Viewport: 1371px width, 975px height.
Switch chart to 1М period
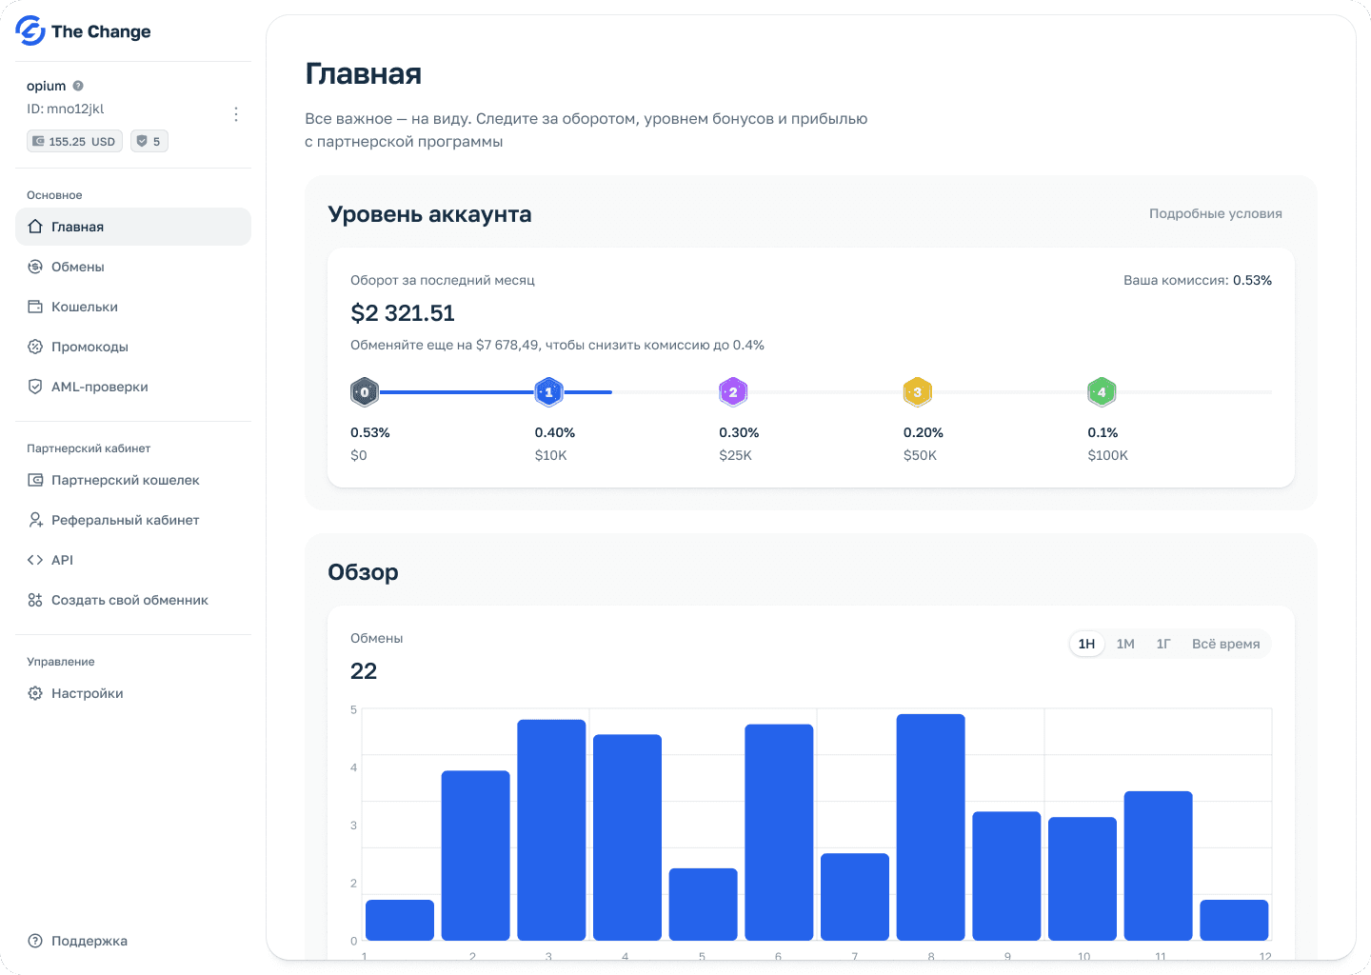click(x=1125, y=644)
